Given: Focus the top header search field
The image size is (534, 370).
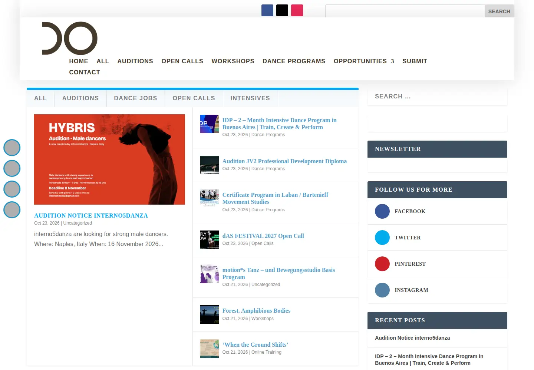Looking at the screenshot, I should tap(405, 11).
